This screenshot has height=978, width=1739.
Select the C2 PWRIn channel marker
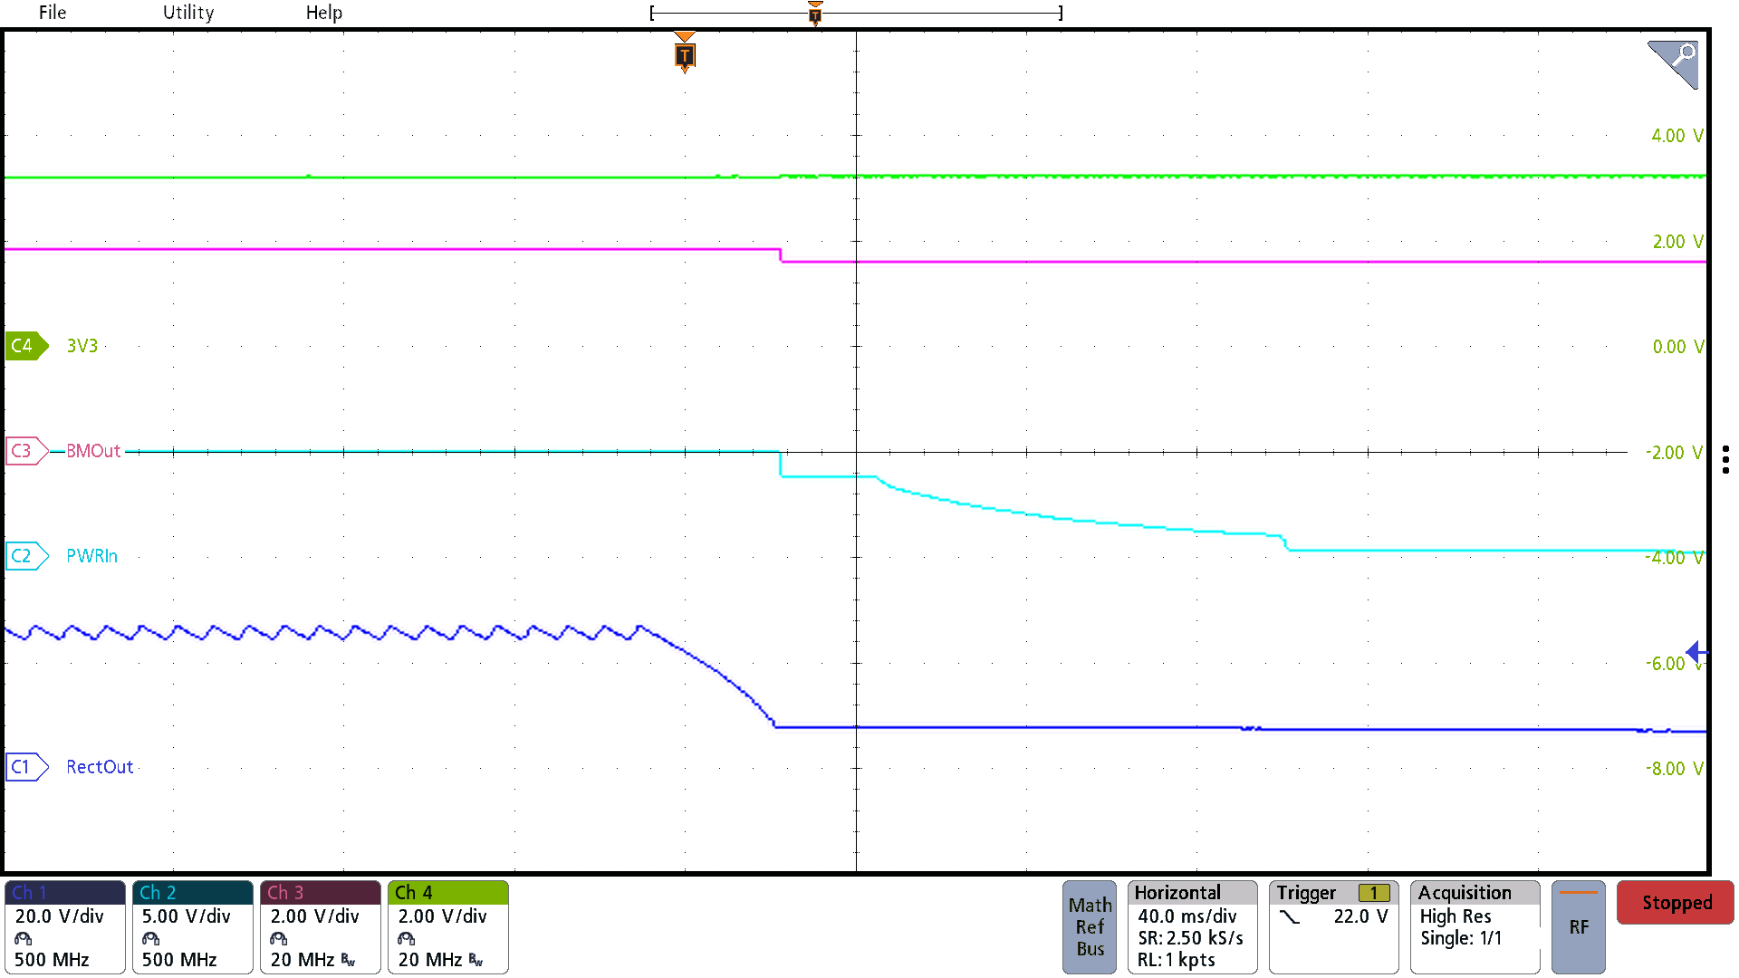pyautogui.click(x=26, y=555)
